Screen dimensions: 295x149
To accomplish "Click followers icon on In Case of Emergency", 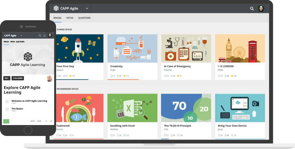I will tap(172, 76).
